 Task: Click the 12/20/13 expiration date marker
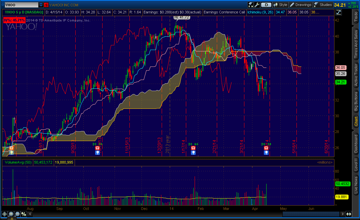[159, 145]
